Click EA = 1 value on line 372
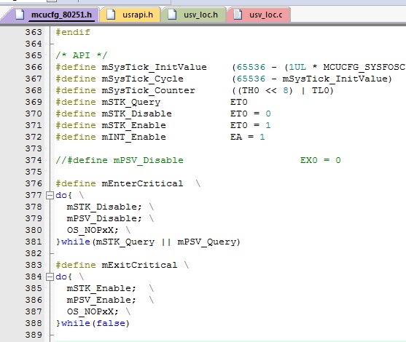406x342 pixels. tap(248, 137)
